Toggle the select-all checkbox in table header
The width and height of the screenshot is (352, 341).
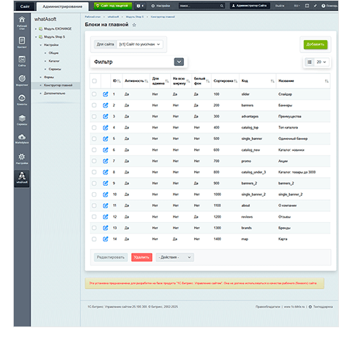pos(94,81)
